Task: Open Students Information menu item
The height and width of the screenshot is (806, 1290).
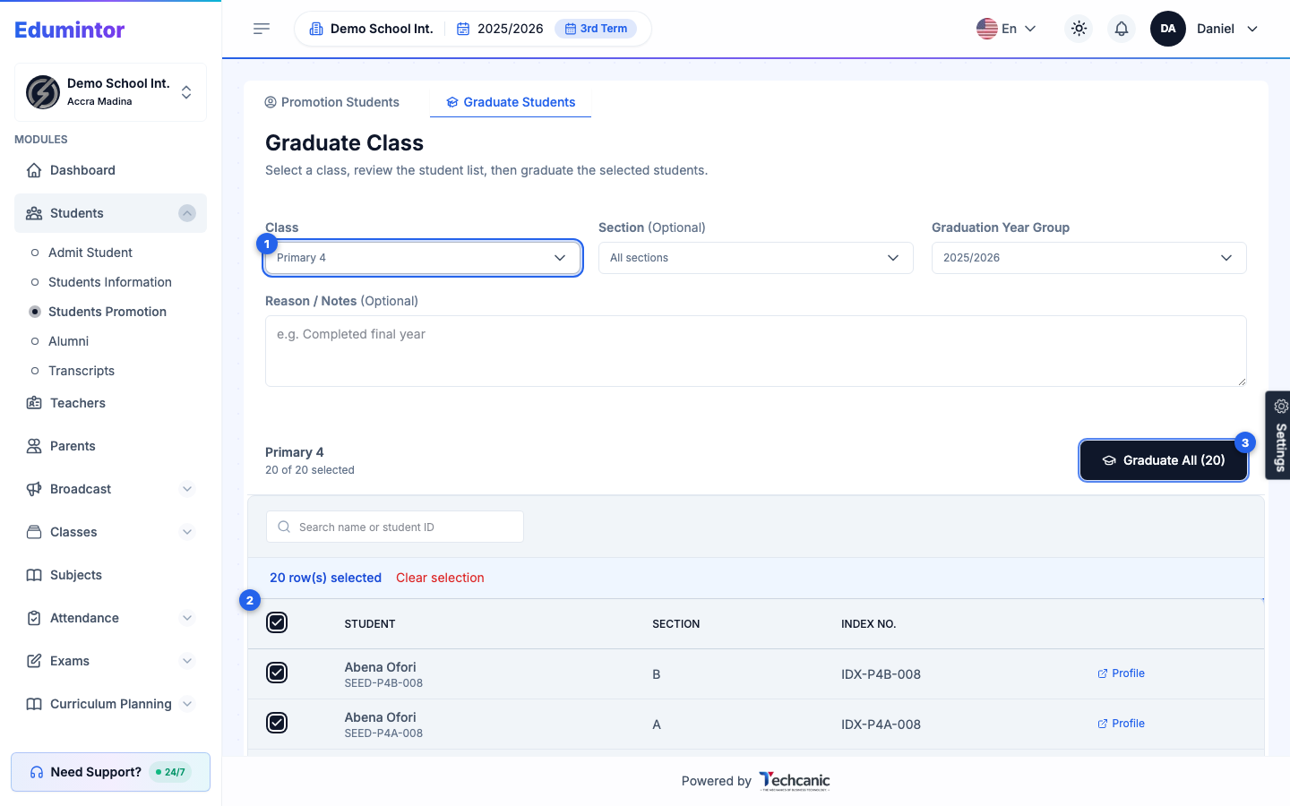Action: click(x=110, y=282)
